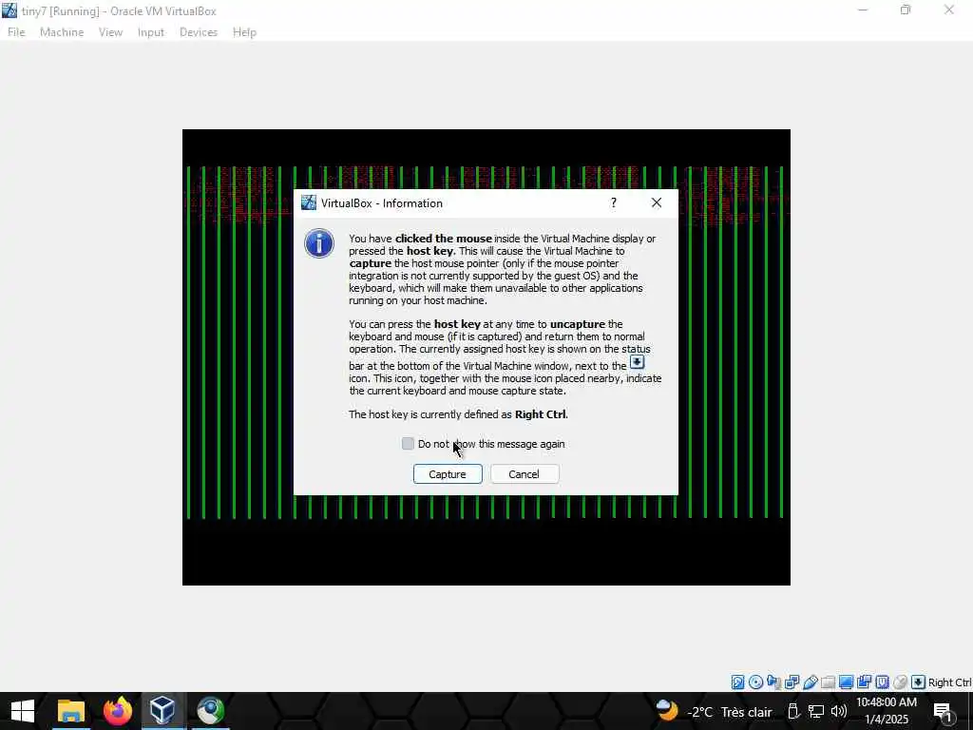Open the notification center icon
The height and width of the screenshot is (730, 973).
tap(944, 712)
